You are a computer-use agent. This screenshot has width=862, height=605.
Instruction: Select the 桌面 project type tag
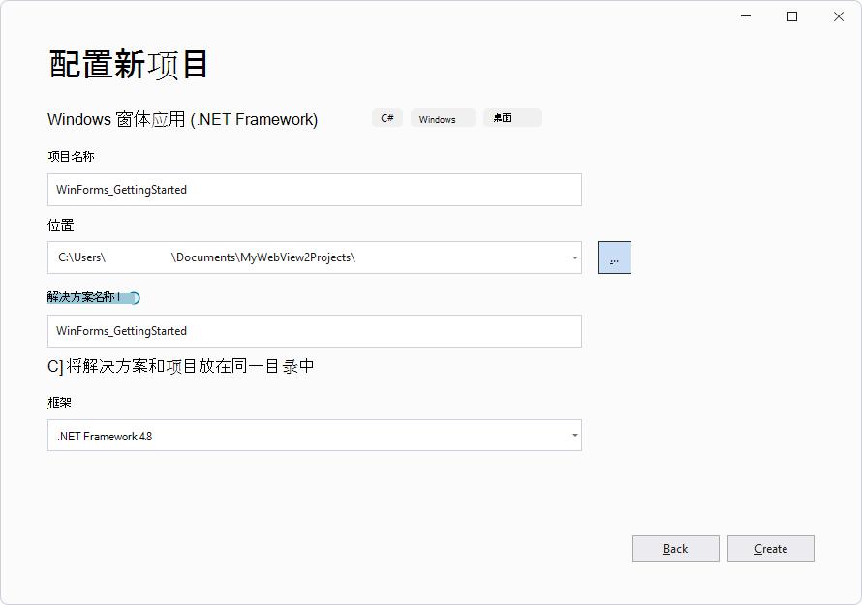point(512,117)
